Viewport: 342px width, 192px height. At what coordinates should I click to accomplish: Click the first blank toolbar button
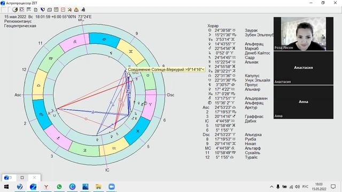pos(4,10)
